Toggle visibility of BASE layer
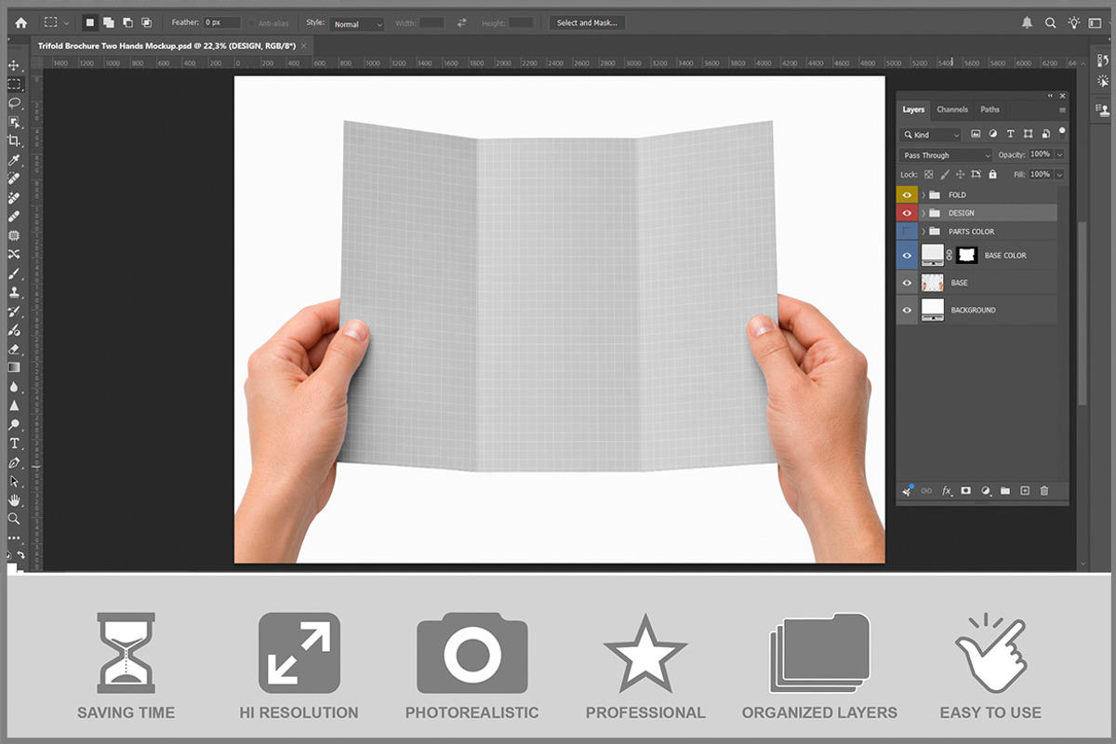Viewport: 1116px width, 744px height. tap(907, 283)
